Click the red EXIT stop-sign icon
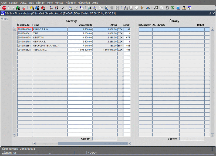216x156 pixels. 4,8
